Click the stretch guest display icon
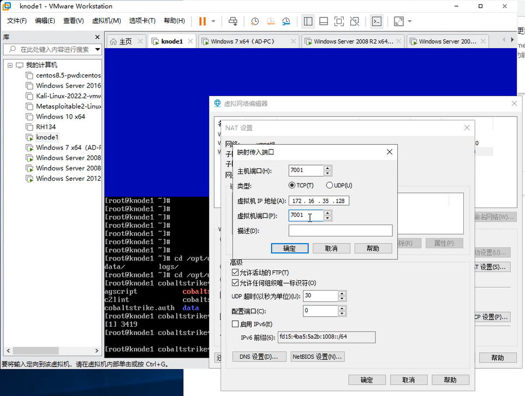 (398, 21)
